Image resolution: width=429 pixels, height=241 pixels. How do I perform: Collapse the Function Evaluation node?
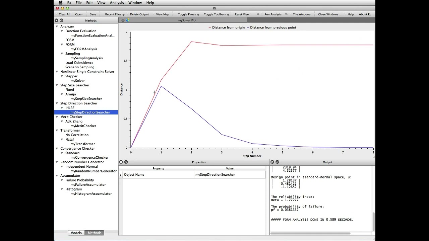pos(62,31)
